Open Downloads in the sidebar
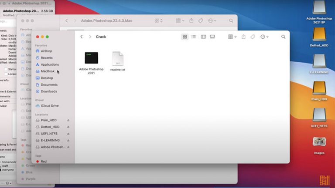The image size is (335, 188). pos(49,91)
